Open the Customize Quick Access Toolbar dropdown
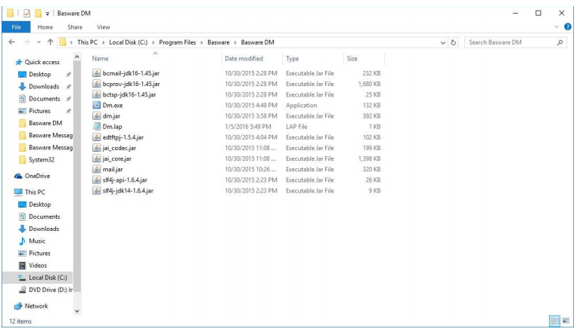This screenshot has width=577, height=329. (x=48, y=14)
